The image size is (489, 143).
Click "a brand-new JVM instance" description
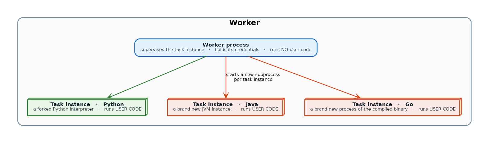point(202,109)
